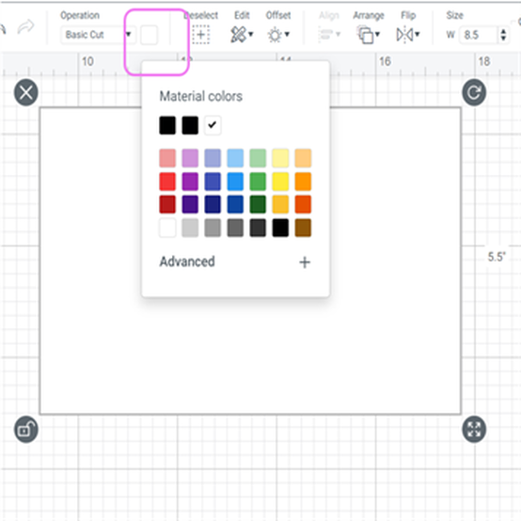Toggle the unlock proportions handle
Image resolution: width=521 pixels, height=521 pixels.
(26, 429)
